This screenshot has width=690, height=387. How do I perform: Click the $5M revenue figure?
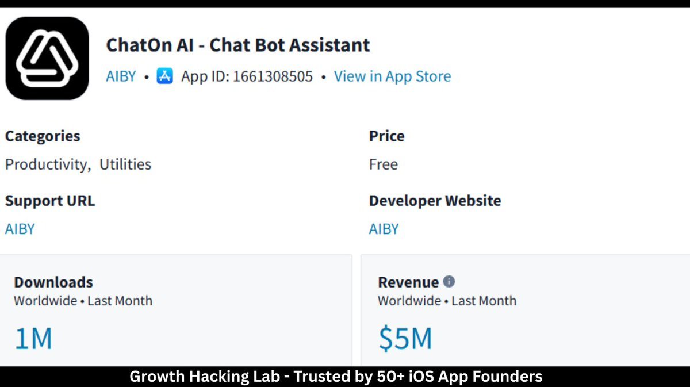[x=405, y=339]
